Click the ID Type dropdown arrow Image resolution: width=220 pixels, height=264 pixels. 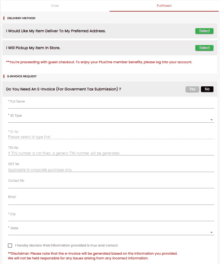click(212, 120)
